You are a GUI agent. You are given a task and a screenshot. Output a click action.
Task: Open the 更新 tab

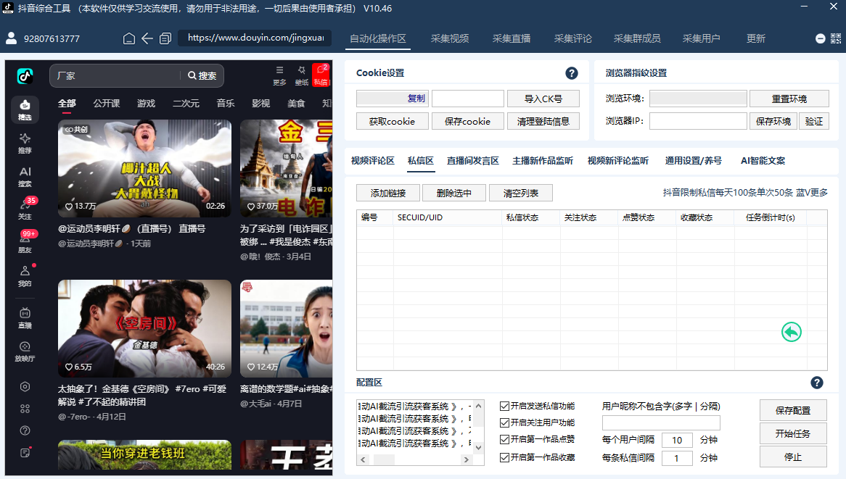click(x=756, y=39)
